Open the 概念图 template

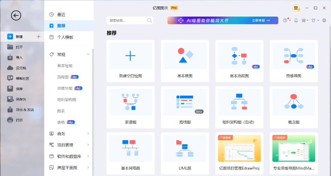point(294,107)
